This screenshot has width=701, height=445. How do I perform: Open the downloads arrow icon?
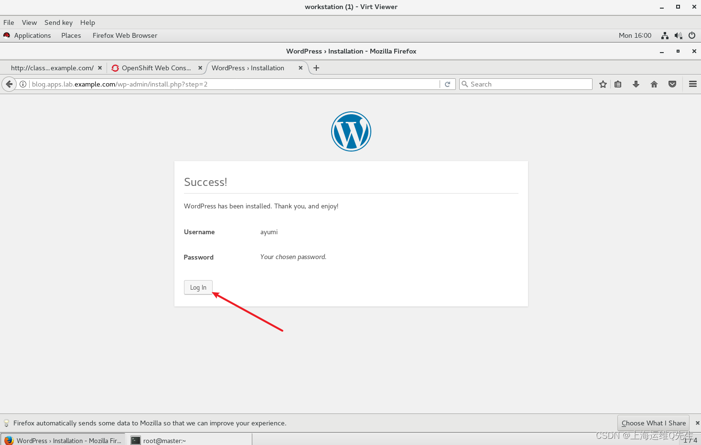coord(636,84)
